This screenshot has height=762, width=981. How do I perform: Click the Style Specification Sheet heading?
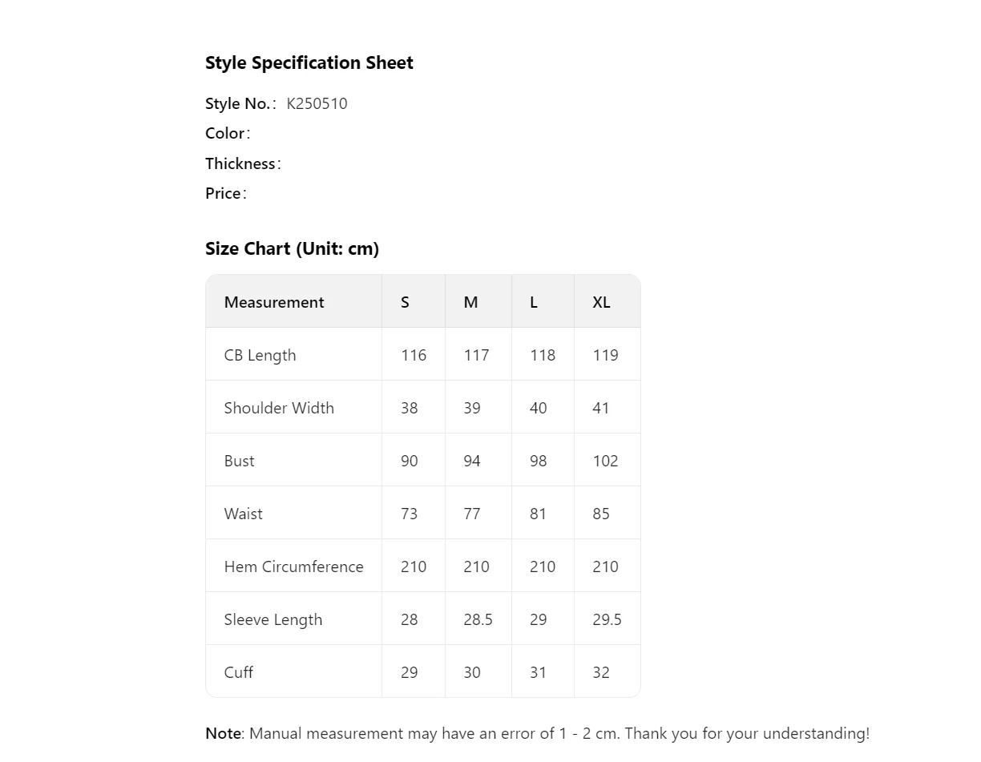click(309, 63)
